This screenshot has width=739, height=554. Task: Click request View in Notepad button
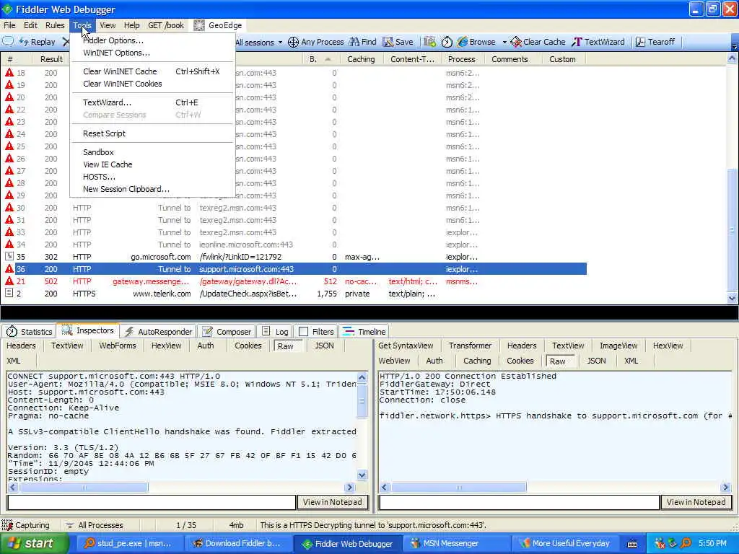(x=332, y=502)
